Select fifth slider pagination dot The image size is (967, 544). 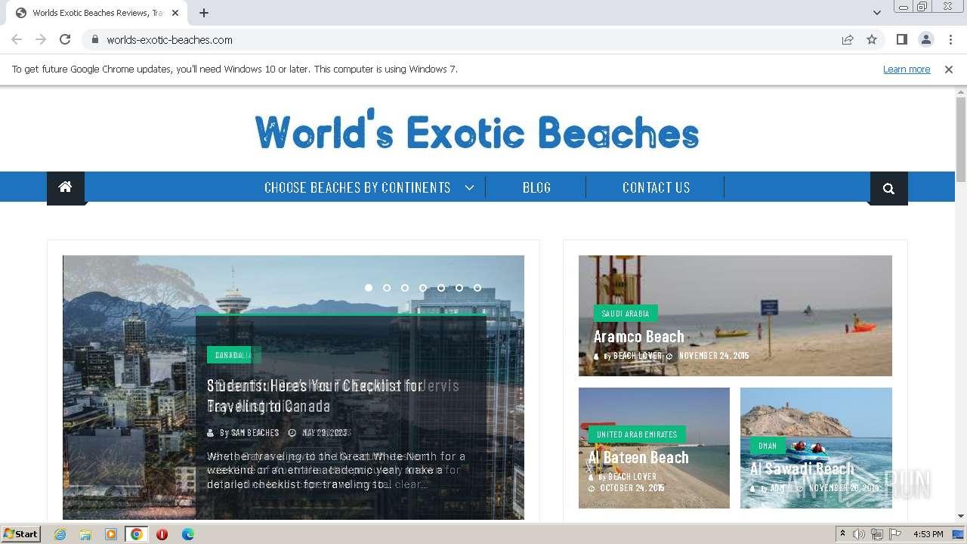441,288
